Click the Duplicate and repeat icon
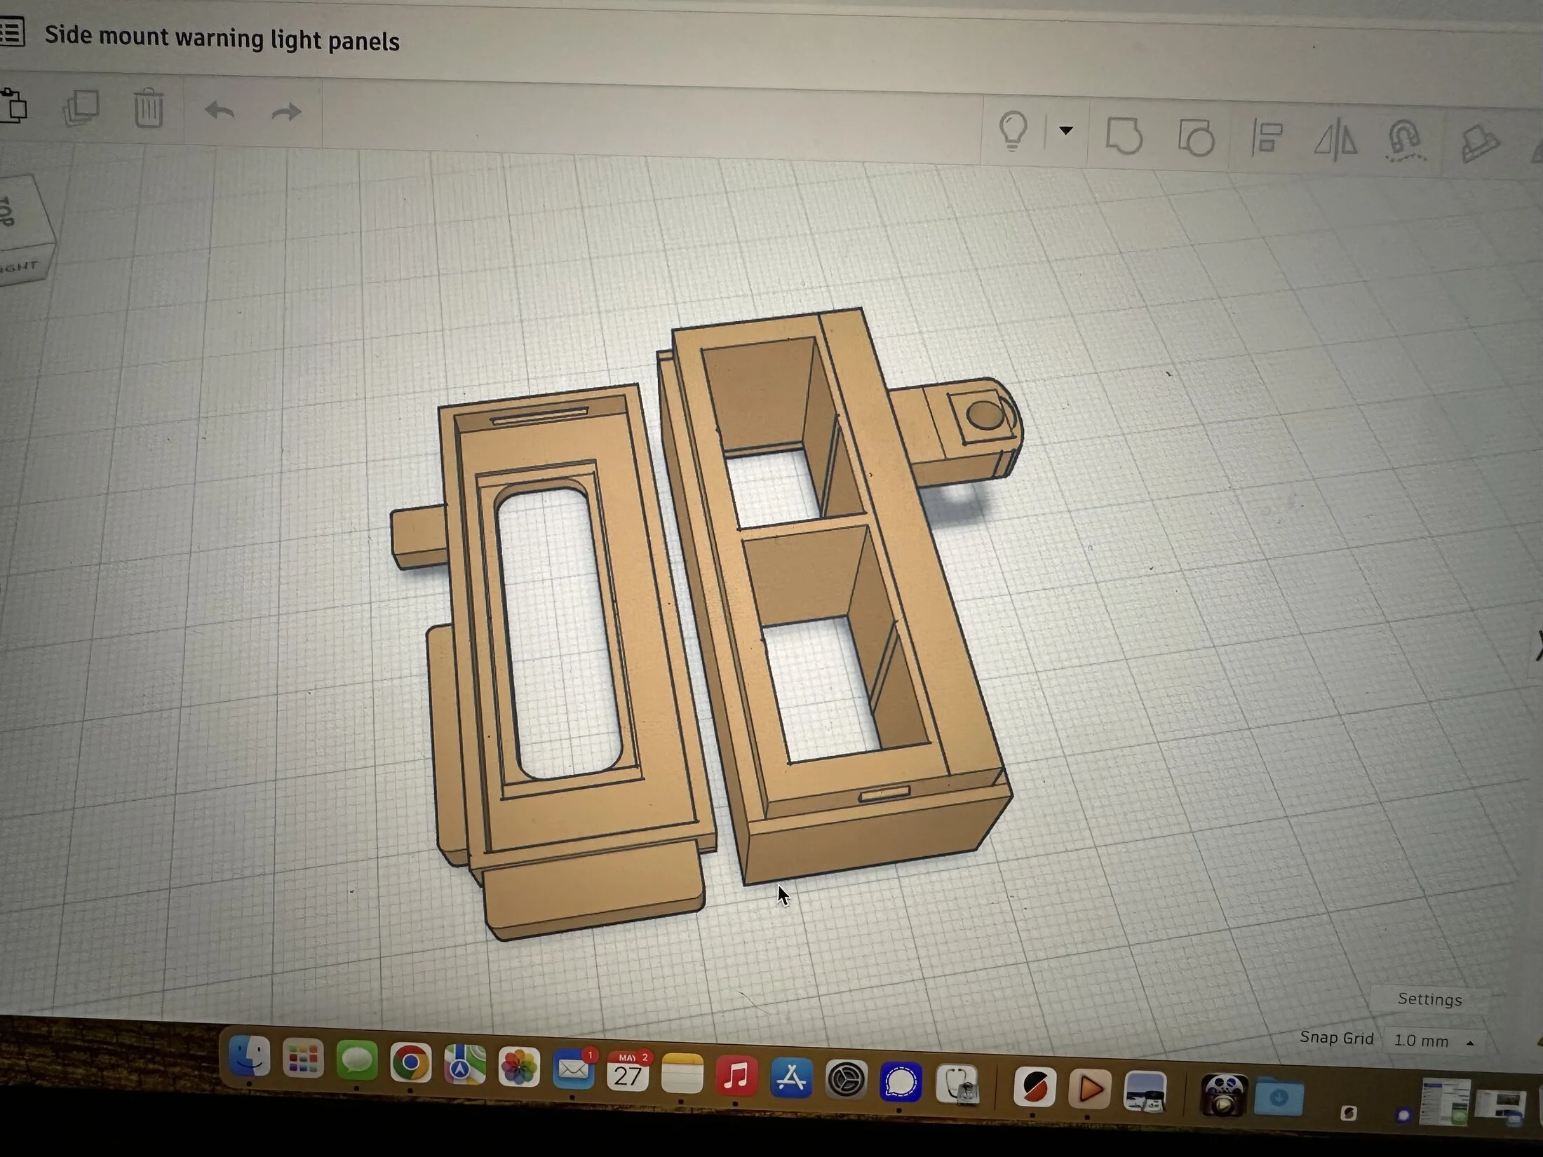 81,108
